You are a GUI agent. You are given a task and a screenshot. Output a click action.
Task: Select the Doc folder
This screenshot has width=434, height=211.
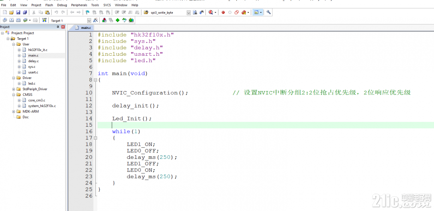click(x=25, y=117)
